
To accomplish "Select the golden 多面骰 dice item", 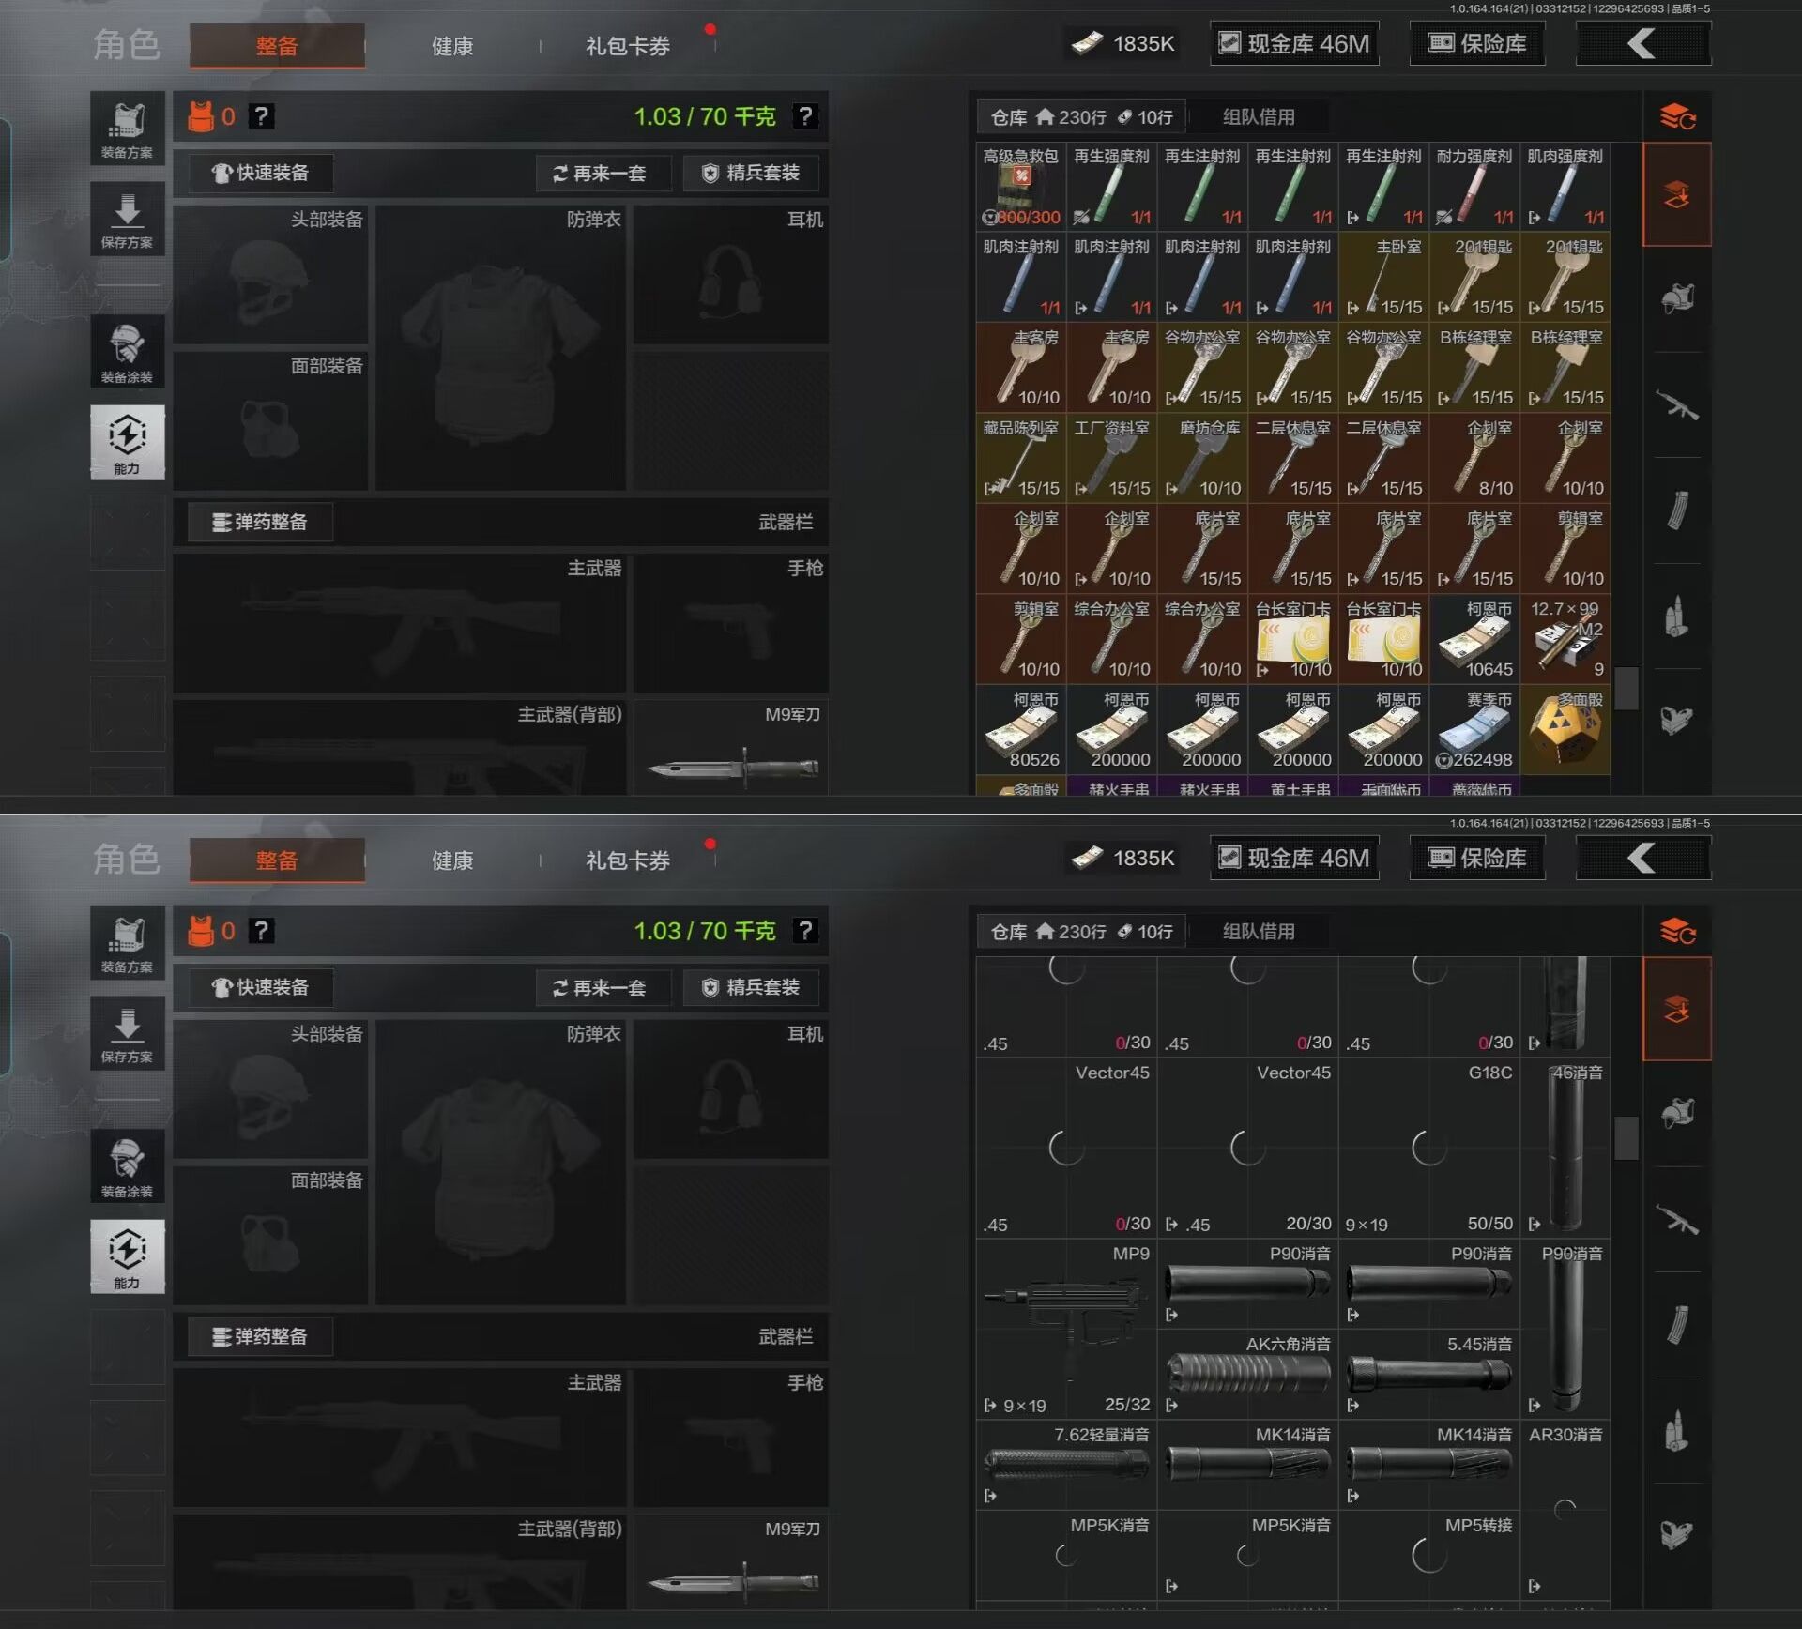I will pyautogui.click(x=1565, y=729).
